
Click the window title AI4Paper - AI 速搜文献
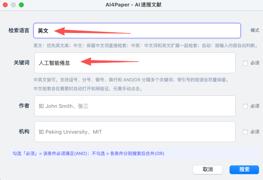click(133, 5)
